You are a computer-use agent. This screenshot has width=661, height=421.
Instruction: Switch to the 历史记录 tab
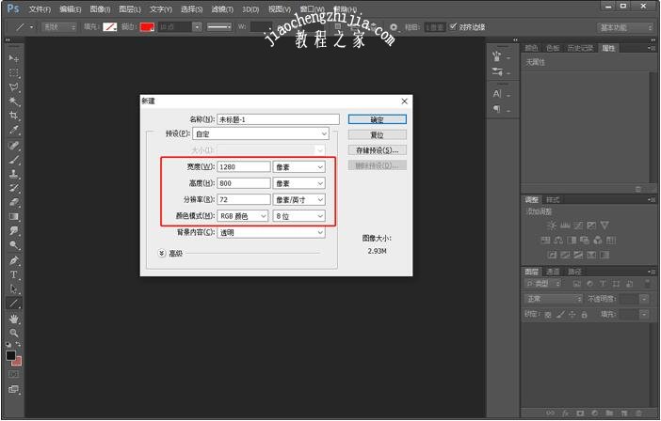coord(582,47)
